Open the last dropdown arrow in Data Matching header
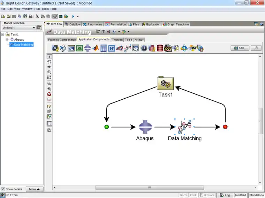 pyautogui.click(x=128, y=32)
